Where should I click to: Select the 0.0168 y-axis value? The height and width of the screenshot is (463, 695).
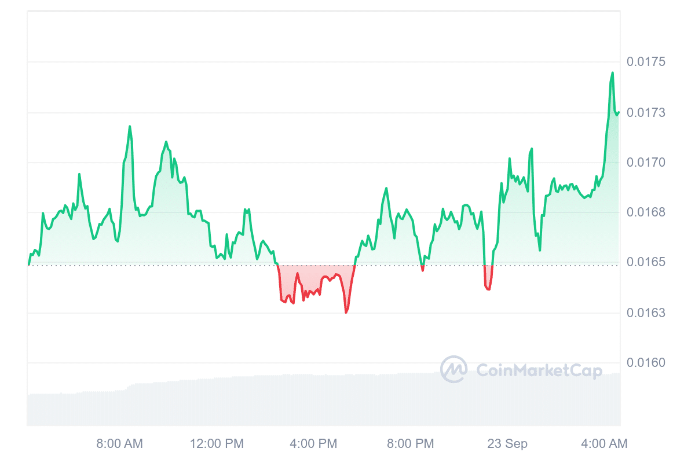click(x=646, y=212)
